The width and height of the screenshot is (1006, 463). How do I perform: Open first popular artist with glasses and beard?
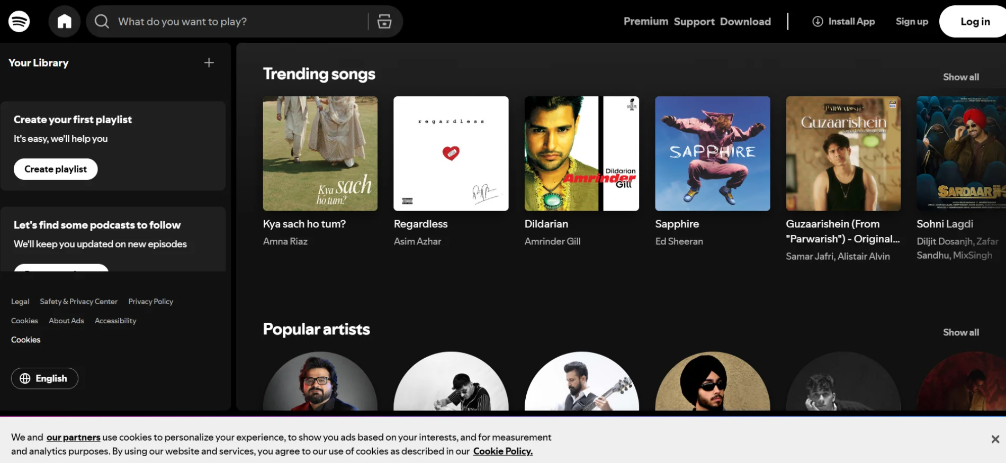[x=320, y=382]
